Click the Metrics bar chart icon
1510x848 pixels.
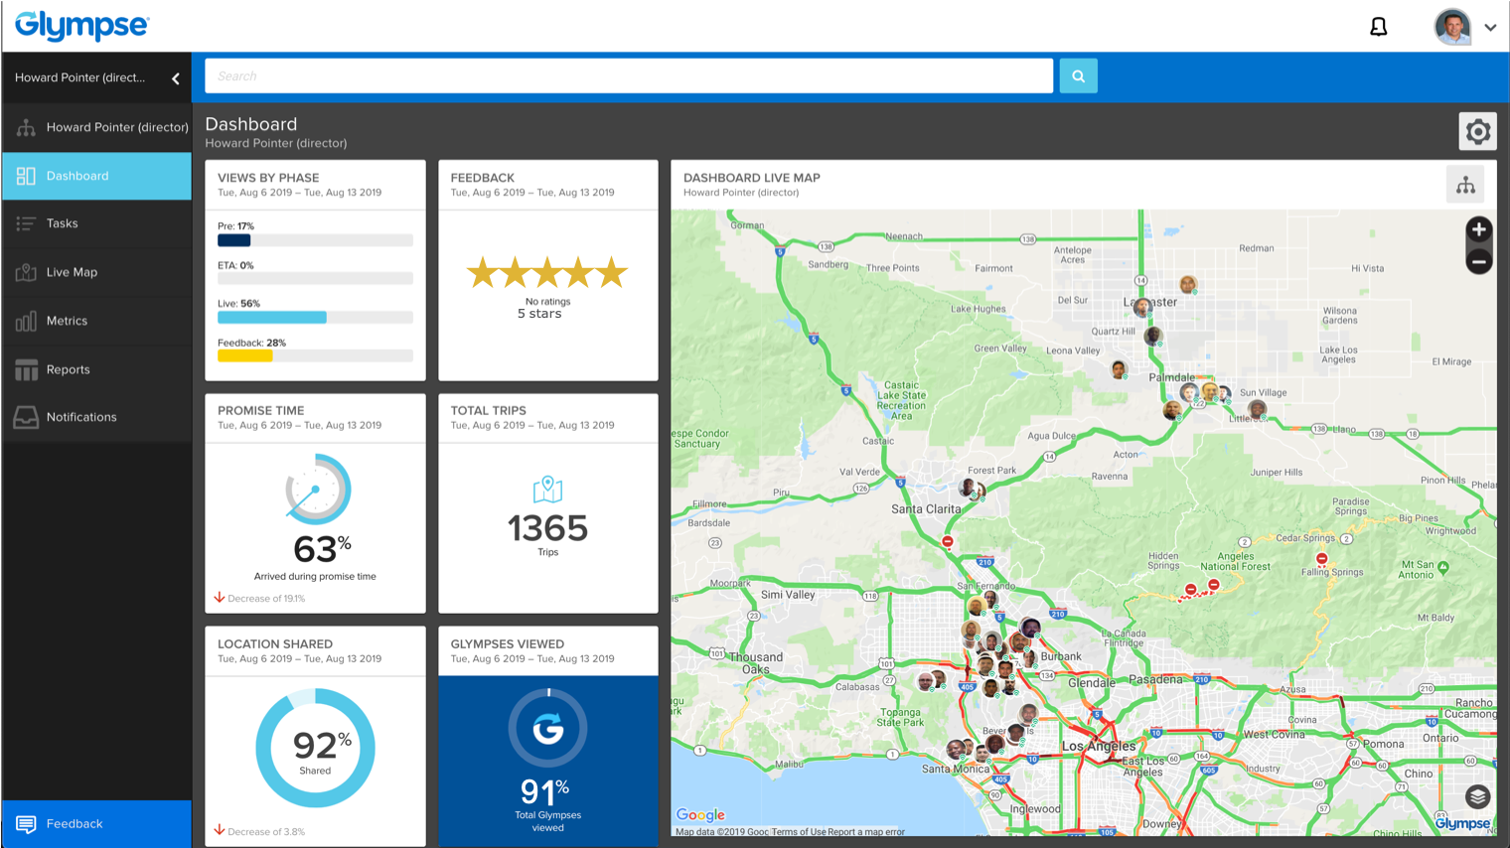[x=26, y=321]
